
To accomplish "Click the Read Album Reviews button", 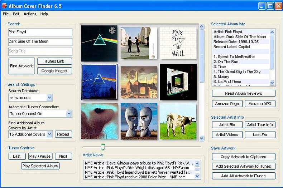I will tap(244, 93).
